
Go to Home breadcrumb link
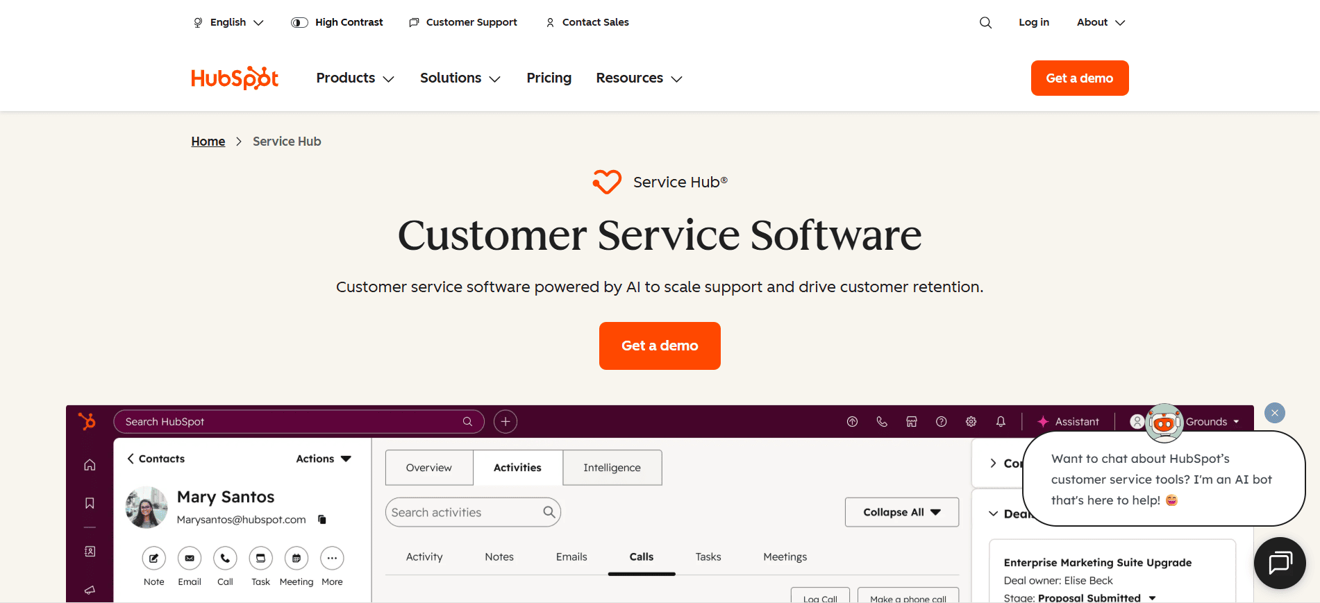click(208, 142)
